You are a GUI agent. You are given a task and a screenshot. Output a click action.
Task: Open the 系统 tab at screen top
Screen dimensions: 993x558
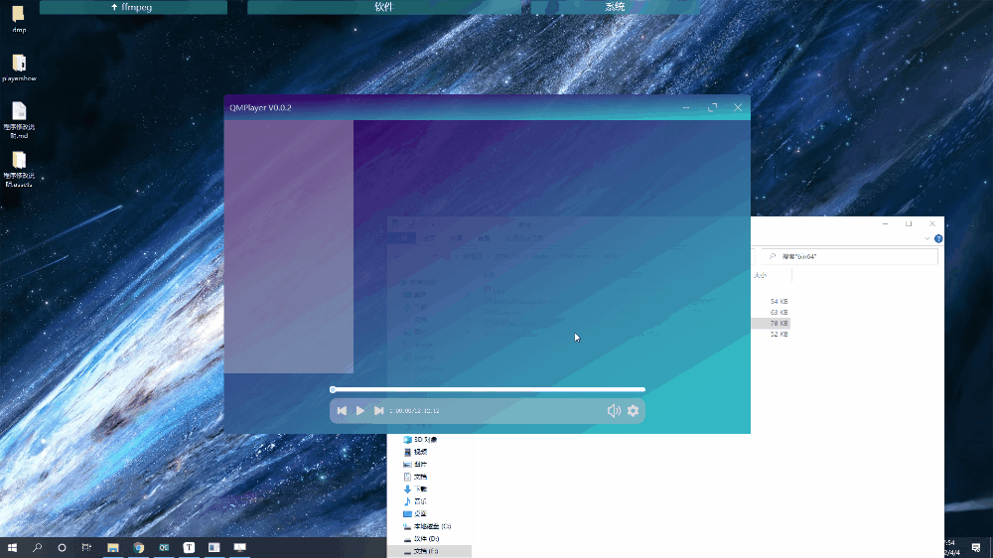coord(615,7)
